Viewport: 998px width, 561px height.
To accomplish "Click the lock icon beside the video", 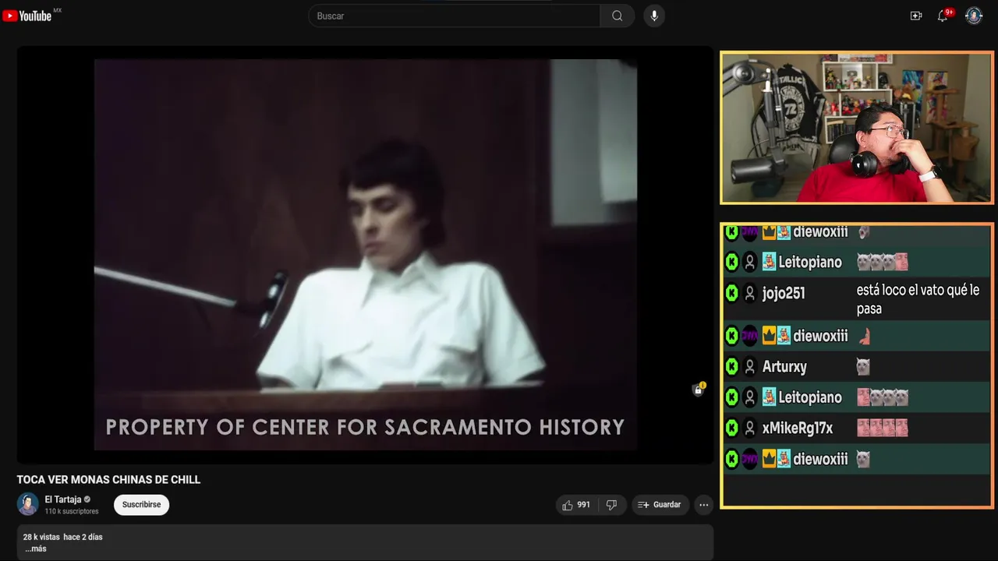I will pyautogui.click(x=699, y=390).
